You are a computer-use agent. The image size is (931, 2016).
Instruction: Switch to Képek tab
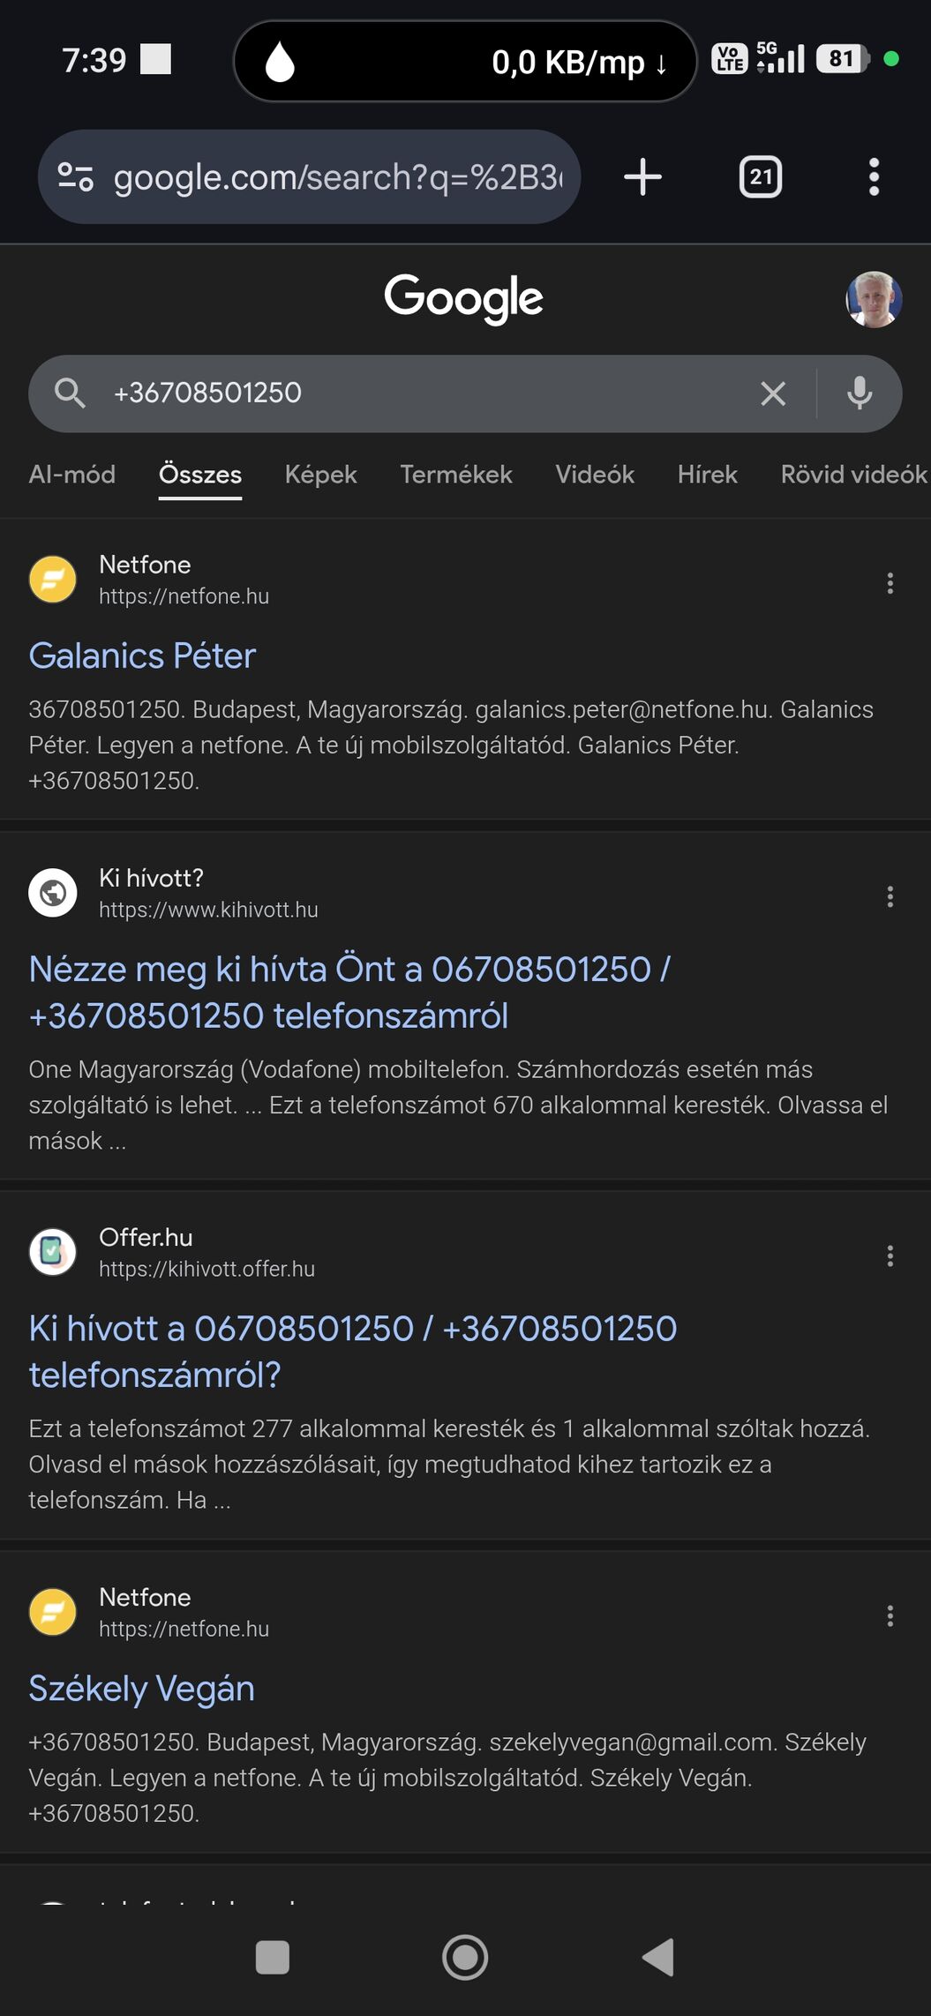click(x=320, y=475)
